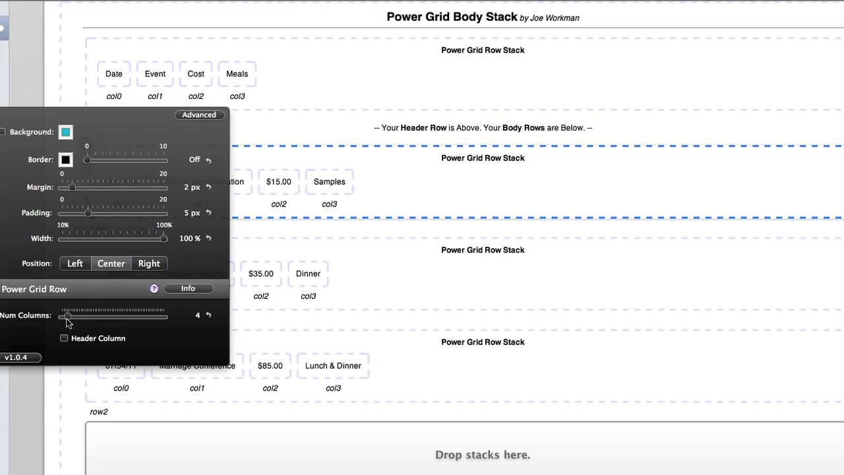
Task: Set Position to Center
Action: 111,263
